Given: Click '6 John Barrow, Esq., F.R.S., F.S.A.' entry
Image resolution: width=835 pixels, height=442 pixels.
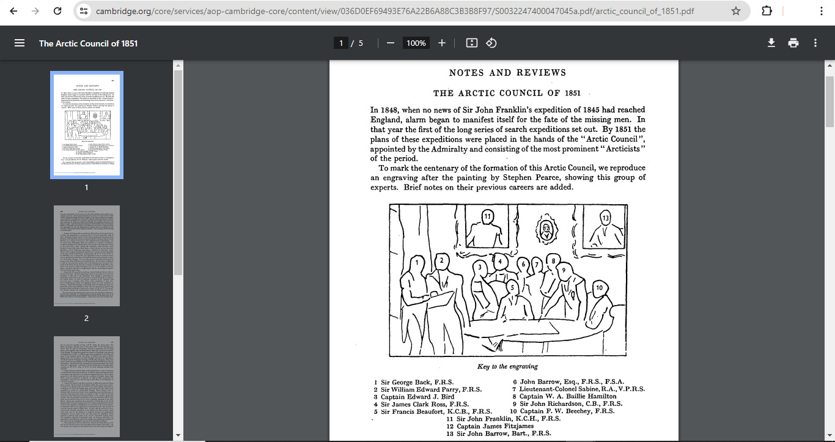Looking at the screenshot, I should point(568,381).
